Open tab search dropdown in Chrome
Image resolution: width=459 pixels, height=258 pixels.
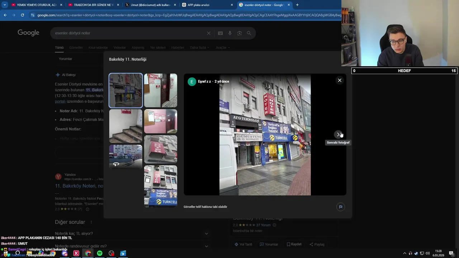[5, 5]
